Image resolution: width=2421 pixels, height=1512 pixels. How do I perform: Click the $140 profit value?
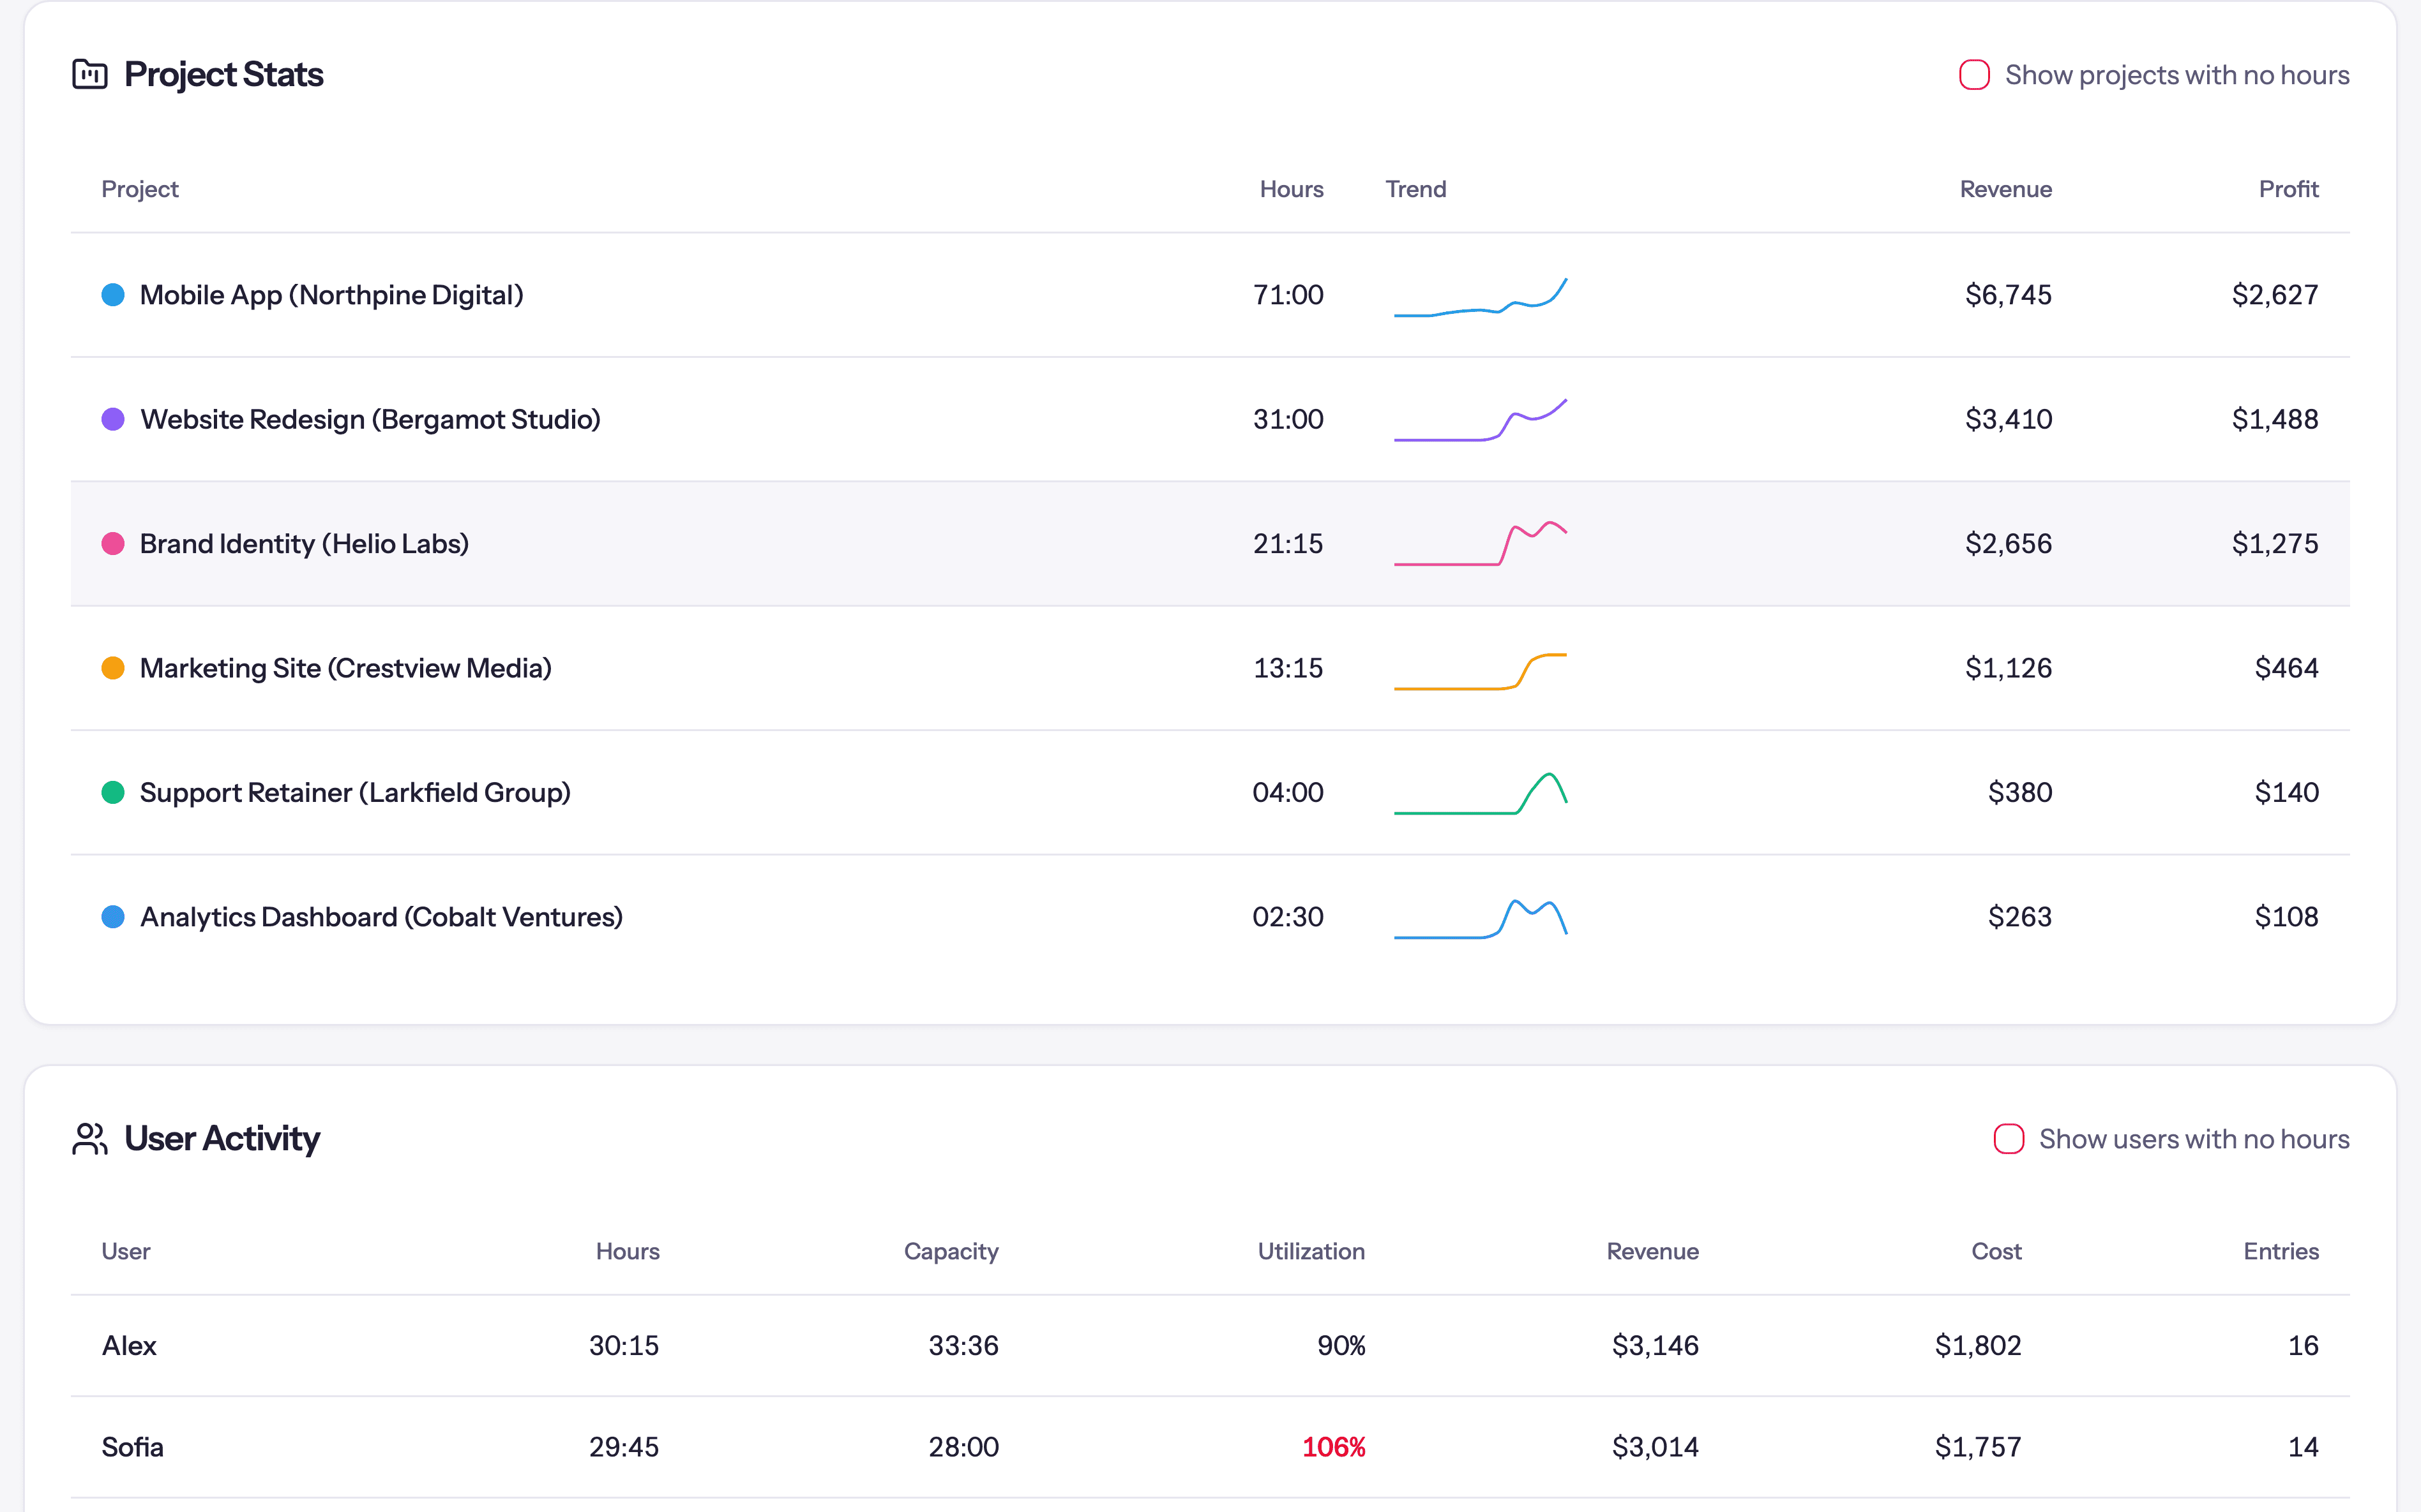[2286, 792]
